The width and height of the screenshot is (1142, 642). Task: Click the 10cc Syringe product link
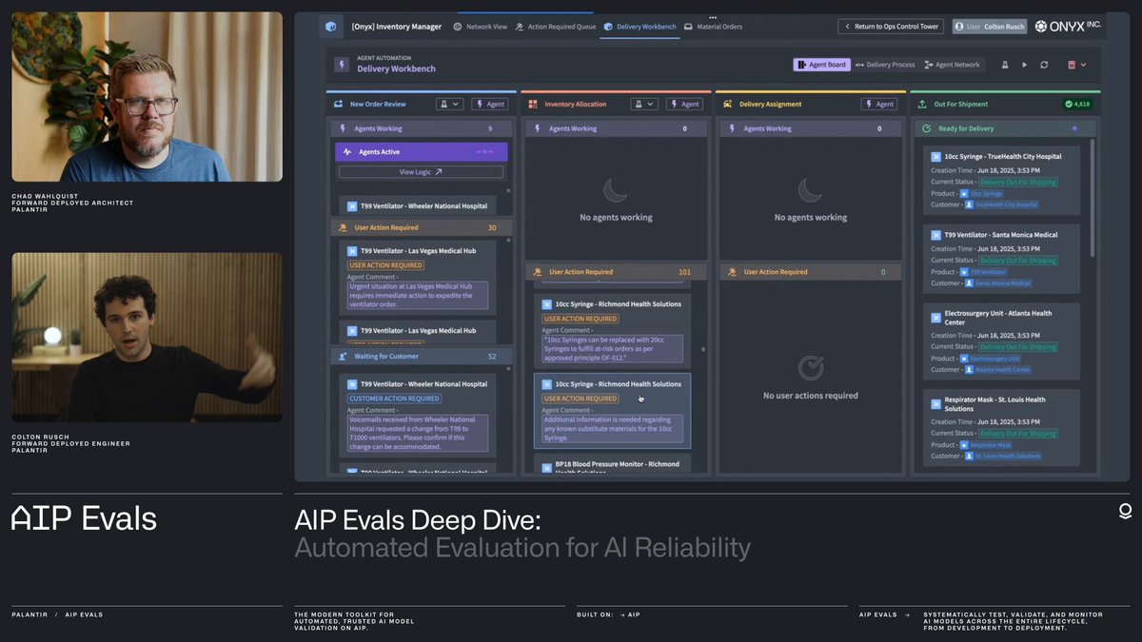click(981, 193)
